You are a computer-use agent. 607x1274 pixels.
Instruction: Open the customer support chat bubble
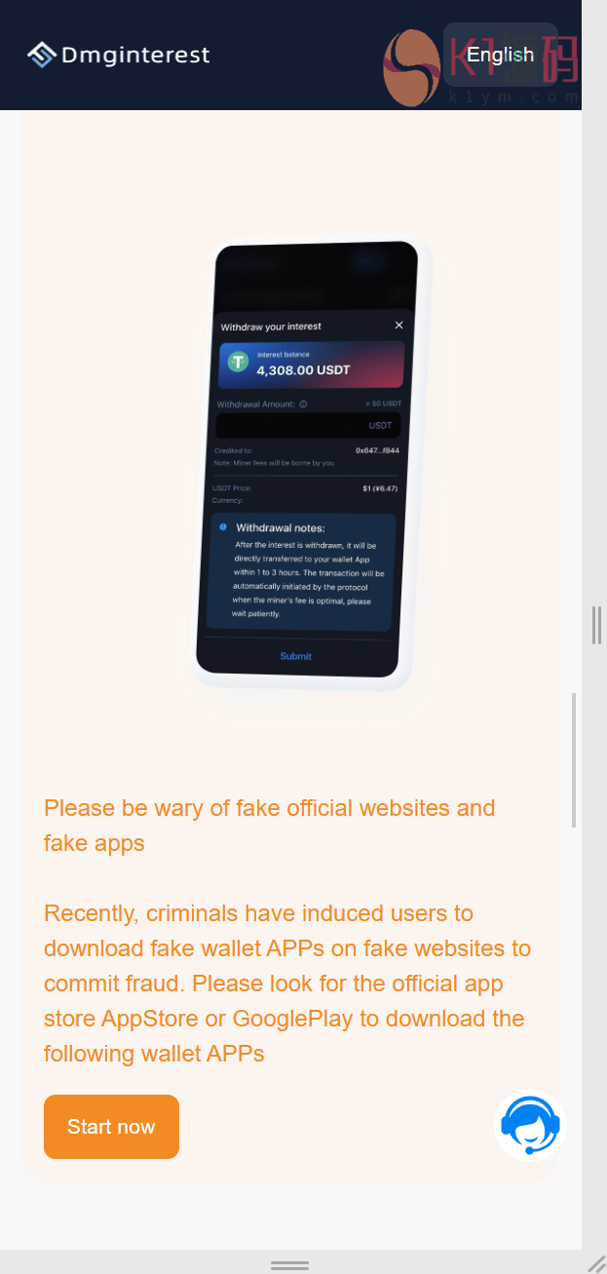530,1125
